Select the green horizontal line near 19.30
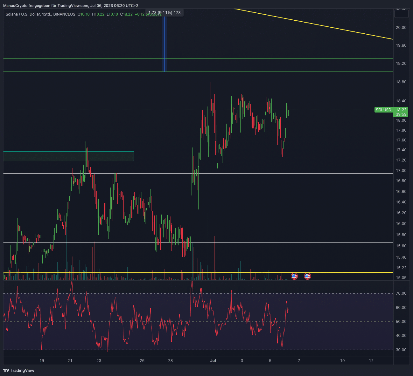 coord(198,58)
